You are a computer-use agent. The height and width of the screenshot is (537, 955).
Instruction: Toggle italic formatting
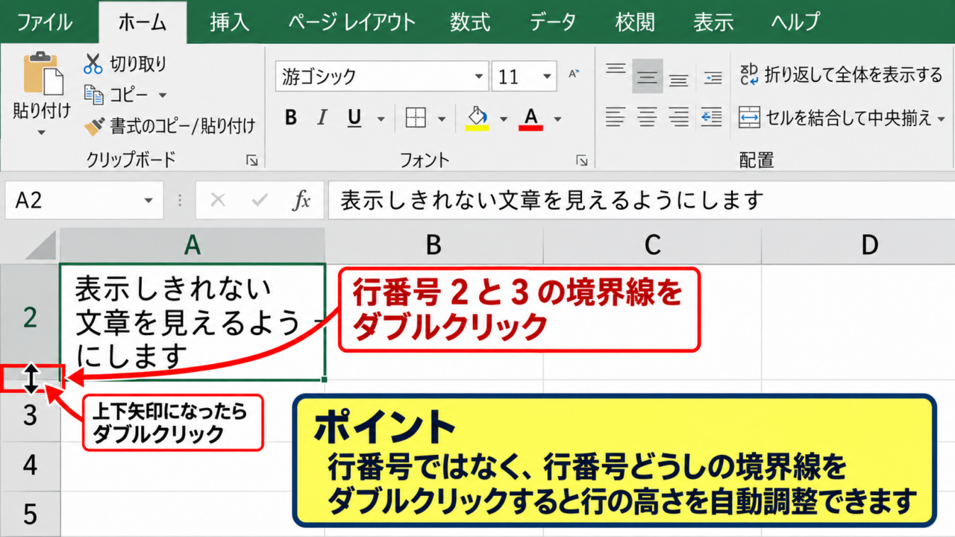pos(322,118)
